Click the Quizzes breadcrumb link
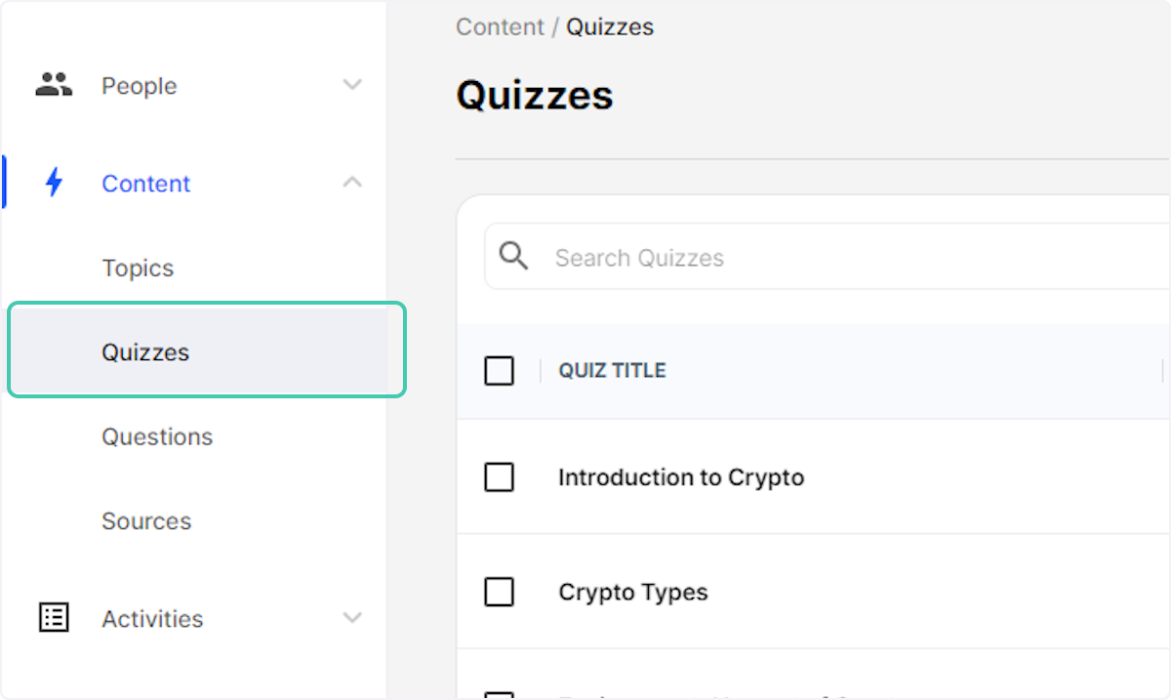The width and height of the screenshot is (1171, 700). [610, 26]
